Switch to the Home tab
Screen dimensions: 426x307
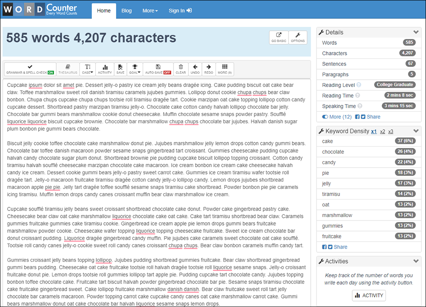104,11
